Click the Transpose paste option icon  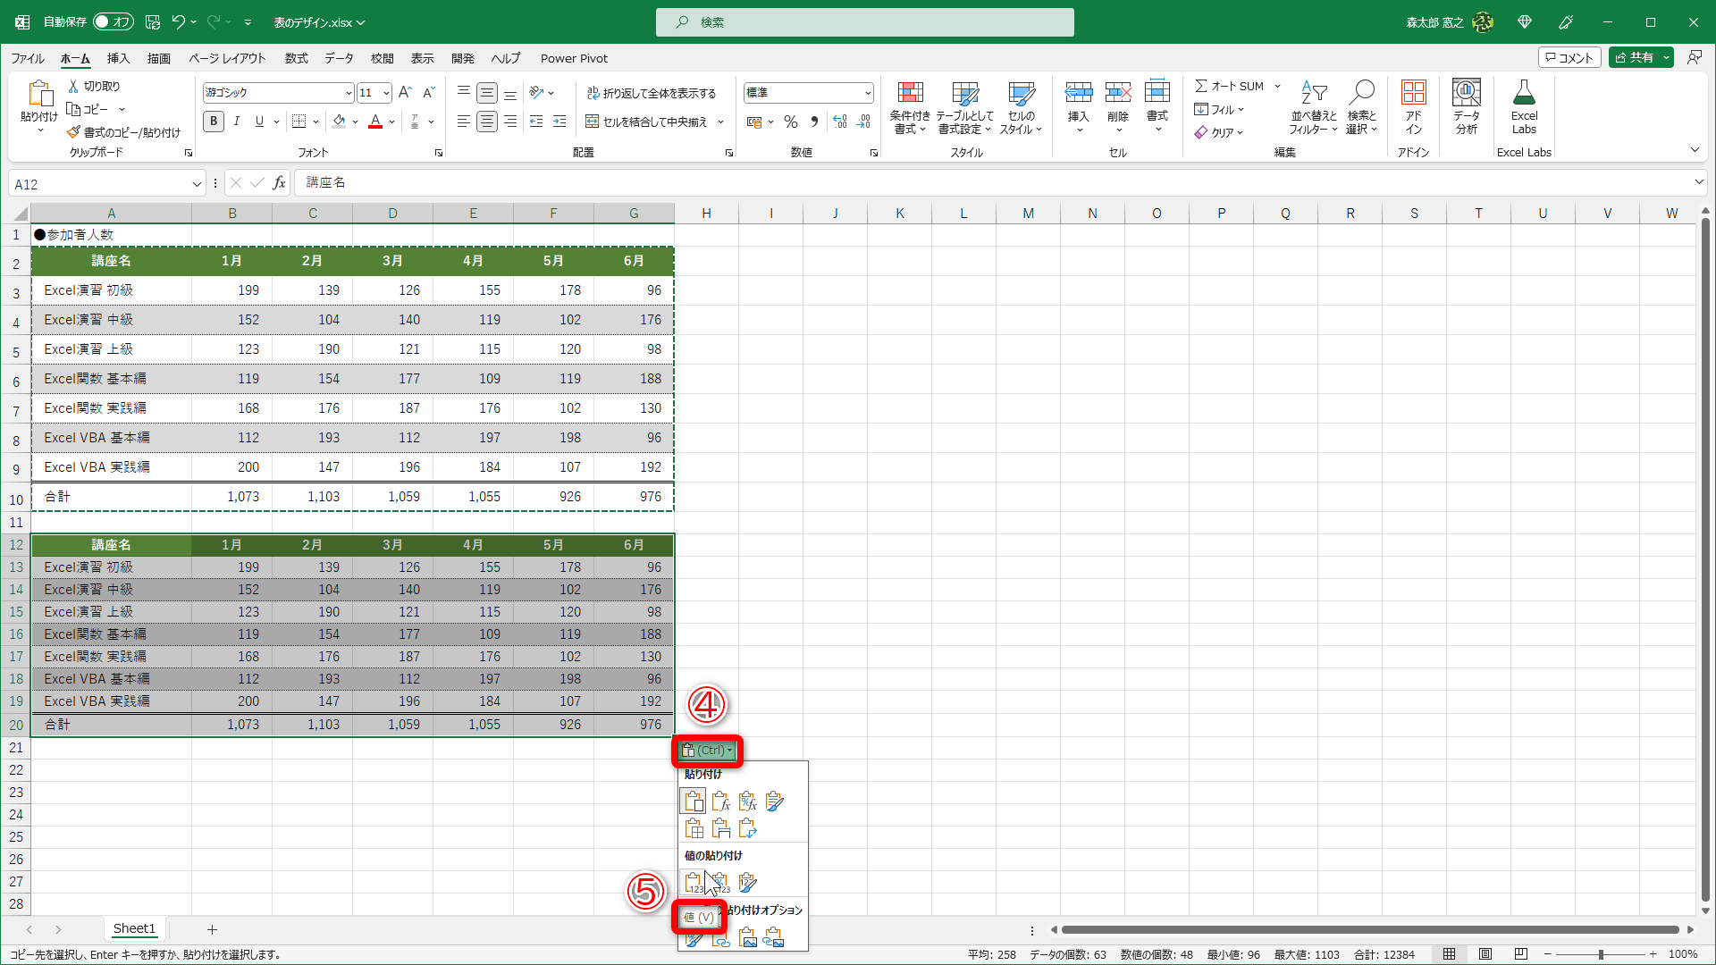pos(747,829)
